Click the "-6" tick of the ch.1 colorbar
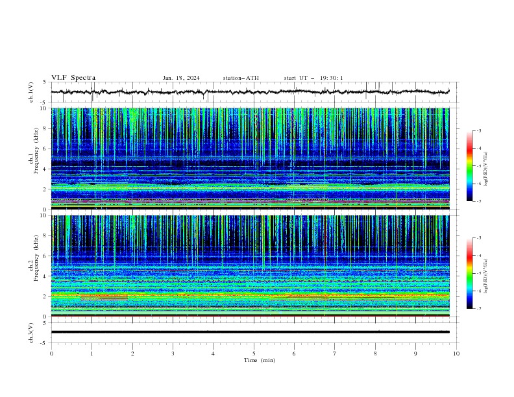Screen dimensions: 514x397 (x=478, y=184)
